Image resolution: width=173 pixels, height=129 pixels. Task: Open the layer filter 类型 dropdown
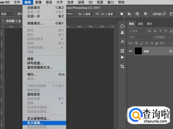[137, 31]
